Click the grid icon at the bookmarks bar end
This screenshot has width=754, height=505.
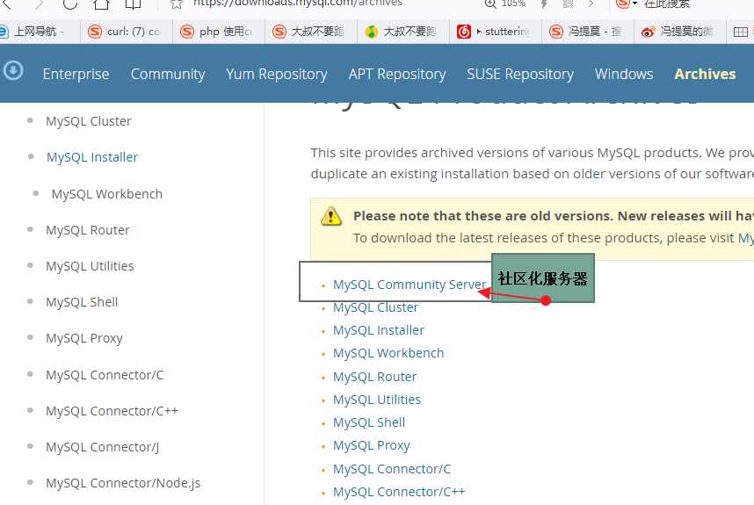(x=740, y=32)
